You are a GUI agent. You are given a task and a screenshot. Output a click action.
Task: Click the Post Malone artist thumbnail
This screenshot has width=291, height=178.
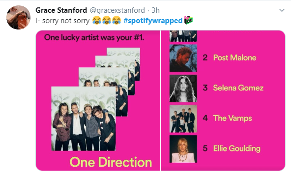coord(183,58)
